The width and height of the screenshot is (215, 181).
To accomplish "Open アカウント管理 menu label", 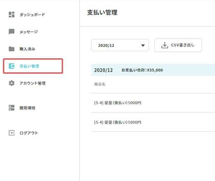I will click(x=32, y=83).
